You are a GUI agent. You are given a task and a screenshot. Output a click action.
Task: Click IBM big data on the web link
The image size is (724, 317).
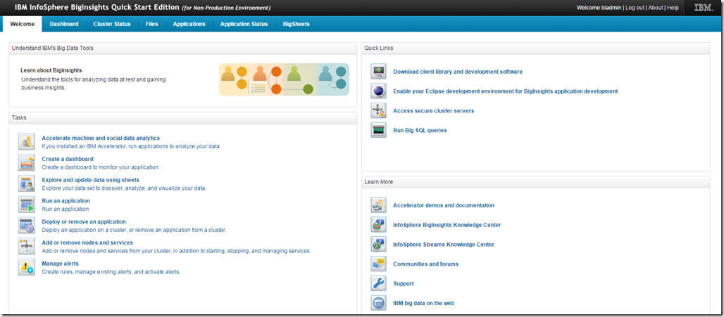(424, 303)
